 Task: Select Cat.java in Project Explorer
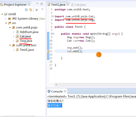point(25,36)
